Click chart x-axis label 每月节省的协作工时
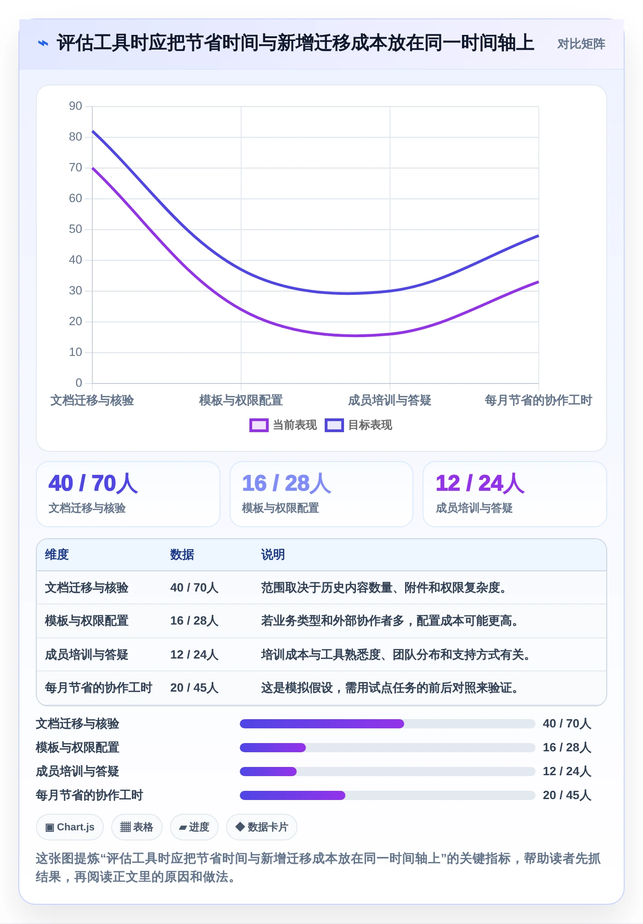Viewport: 643px width, 924px height. (538, 400)
